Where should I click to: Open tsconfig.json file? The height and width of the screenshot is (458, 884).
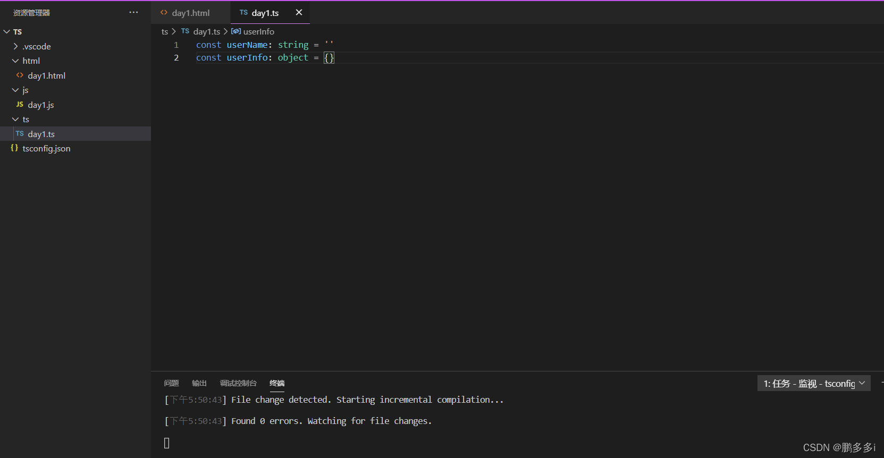click(75, 148)
